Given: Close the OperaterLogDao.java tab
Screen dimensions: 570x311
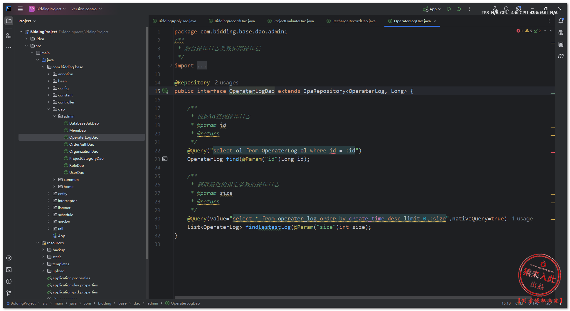Looking at the screenshot, I should point(435,21).
